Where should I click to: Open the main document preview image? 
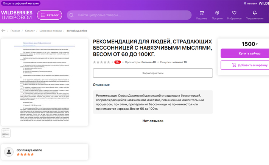coord(45,82)
